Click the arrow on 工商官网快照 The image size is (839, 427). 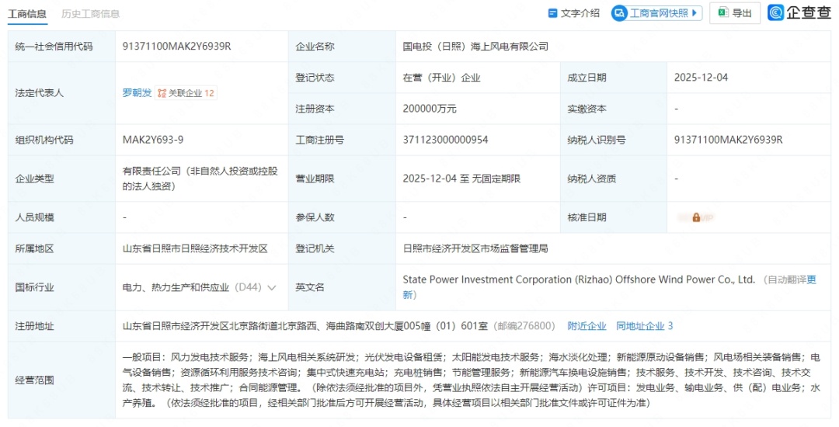click(x=695, y=13)
